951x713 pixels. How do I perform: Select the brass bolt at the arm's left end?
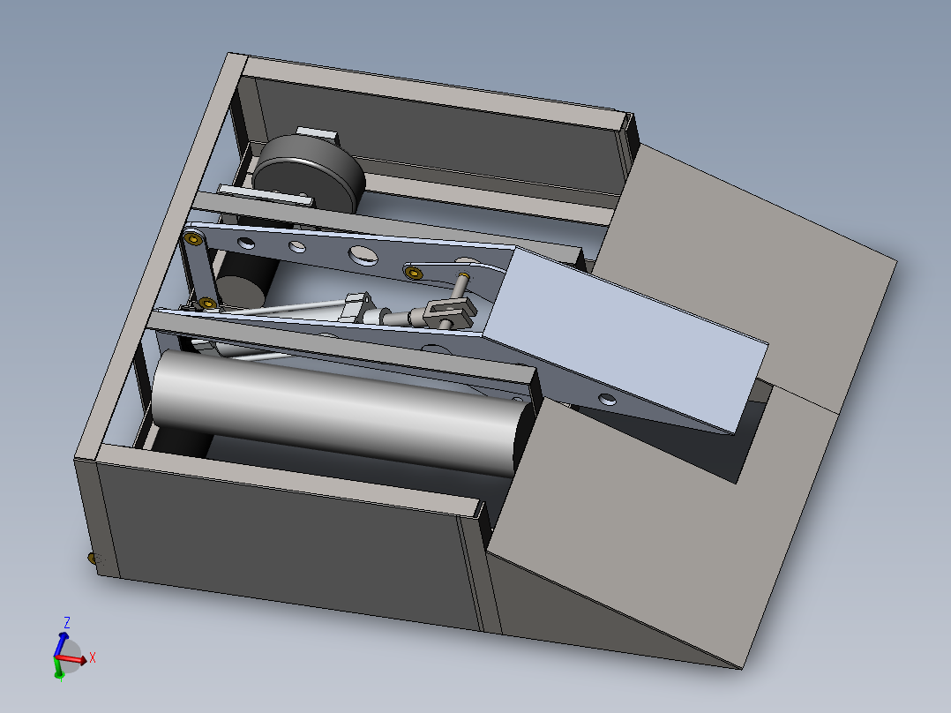193,238
